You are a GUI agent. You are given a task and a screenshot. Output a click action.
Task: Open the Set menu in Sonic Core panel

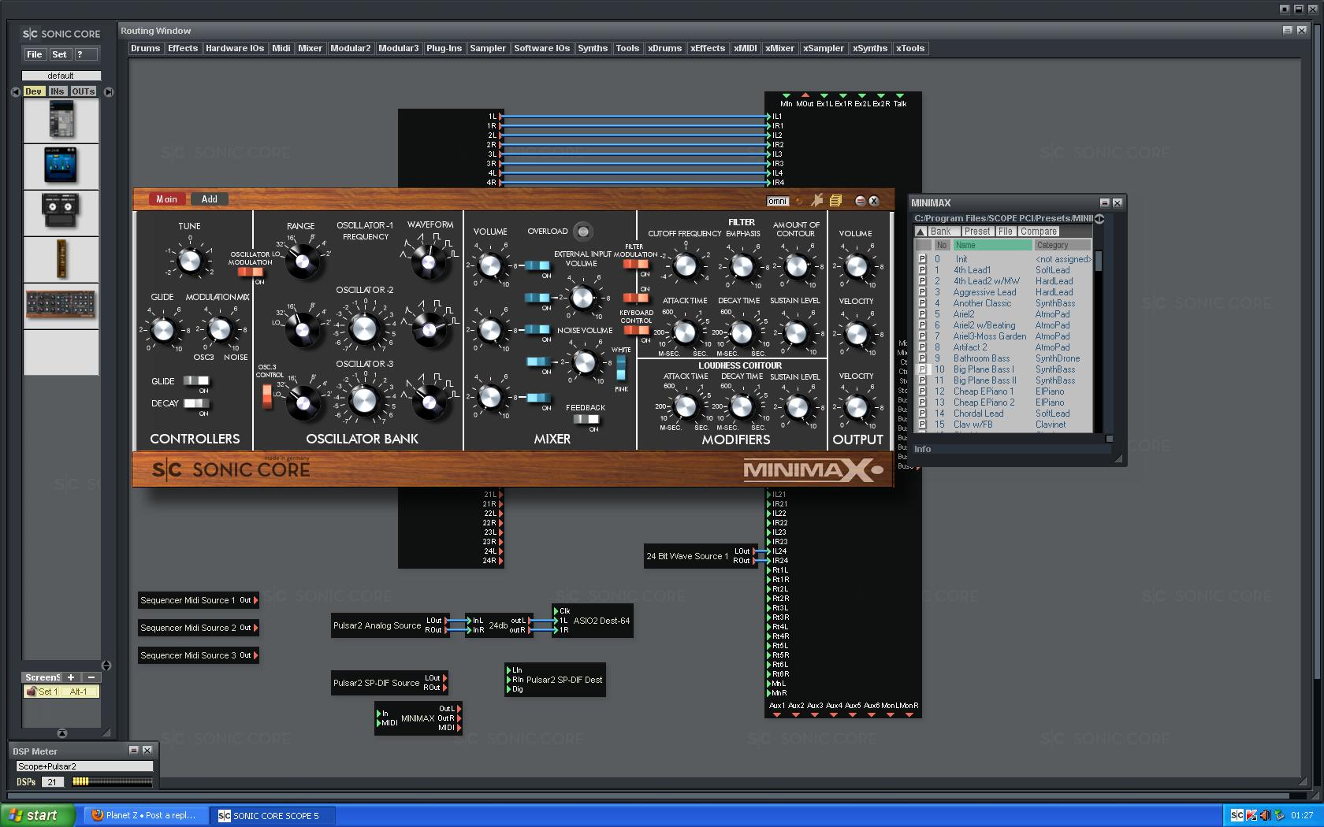pos(60,54)
